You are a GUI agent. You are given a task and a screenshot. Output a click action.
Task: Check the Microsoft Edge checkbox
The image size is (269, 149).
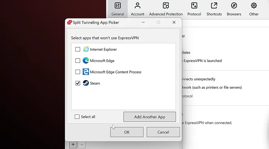click(x=78, y=61)
